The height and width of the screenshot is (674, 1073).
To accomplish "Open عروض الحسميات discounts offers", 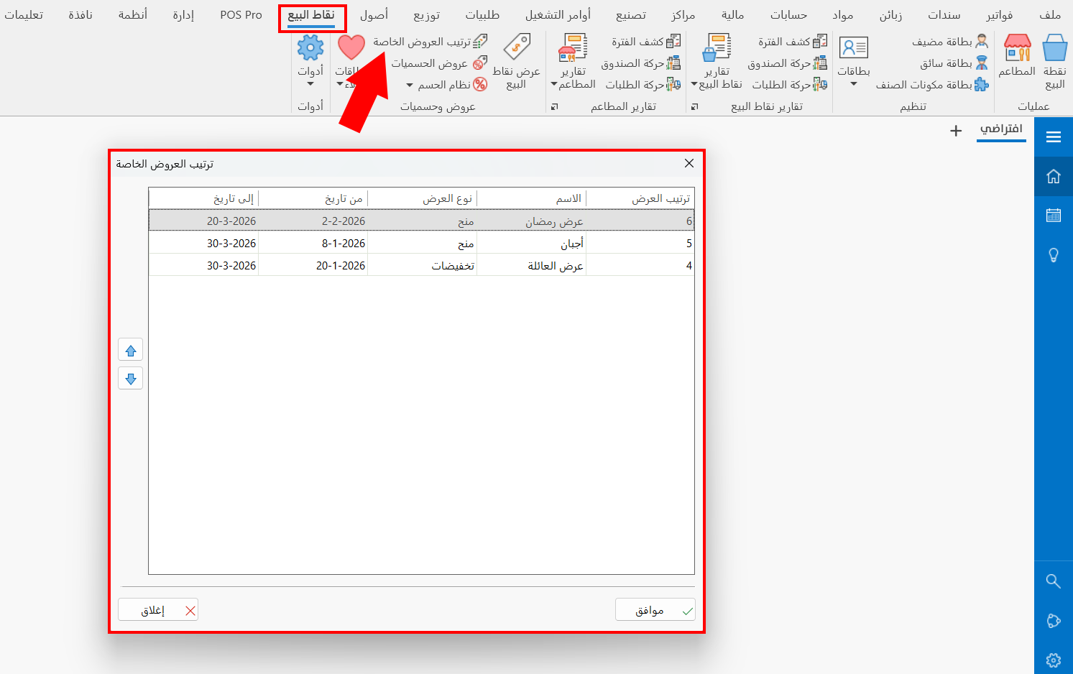I will tap(439, 63).
